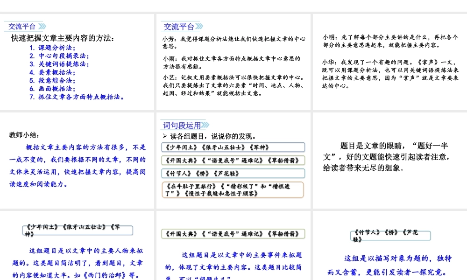Click the 《少年闰土》 box above the 主要人物 paragraph

click(78, 231)
